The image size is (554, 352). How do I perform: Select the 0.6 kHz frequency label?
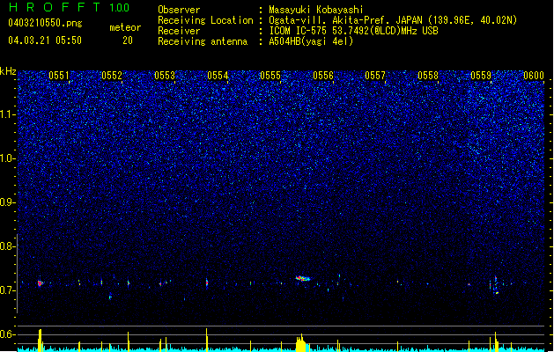click(8, 334)
